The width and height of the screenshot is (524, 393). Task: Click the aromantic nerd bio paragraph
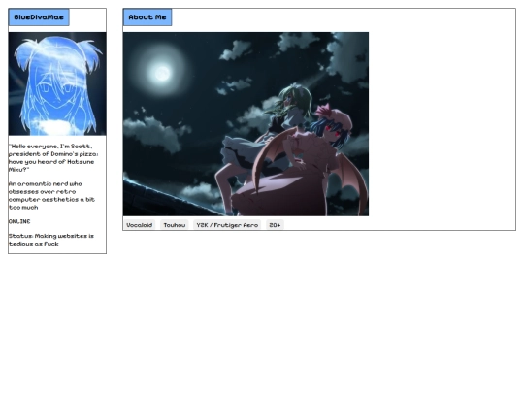click(x=51, y=195)
